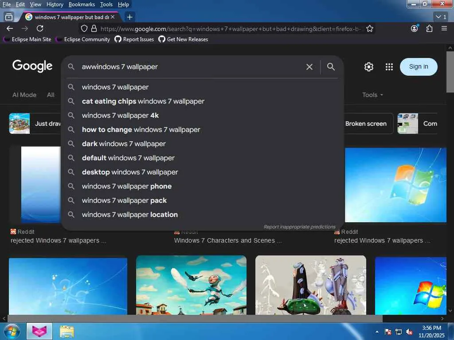Open the Tools menu in menu bar

[x=106, y=4]
